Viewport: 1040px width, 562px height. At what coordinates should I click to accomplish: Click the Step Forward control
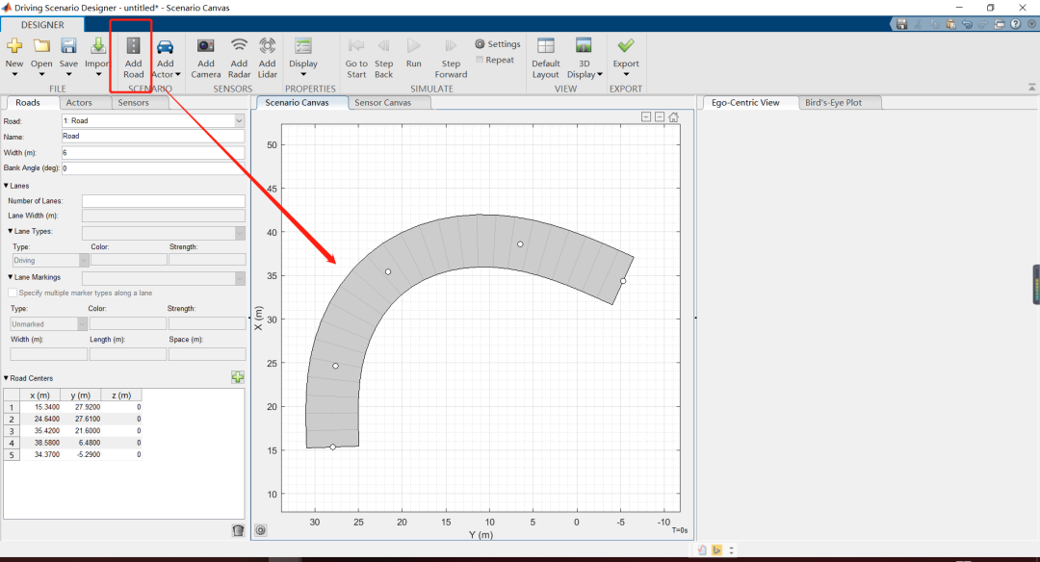(x=451, y=45)
